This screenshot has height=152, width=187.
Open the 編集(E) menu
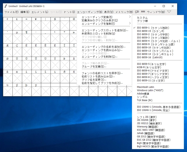(25, 12)
